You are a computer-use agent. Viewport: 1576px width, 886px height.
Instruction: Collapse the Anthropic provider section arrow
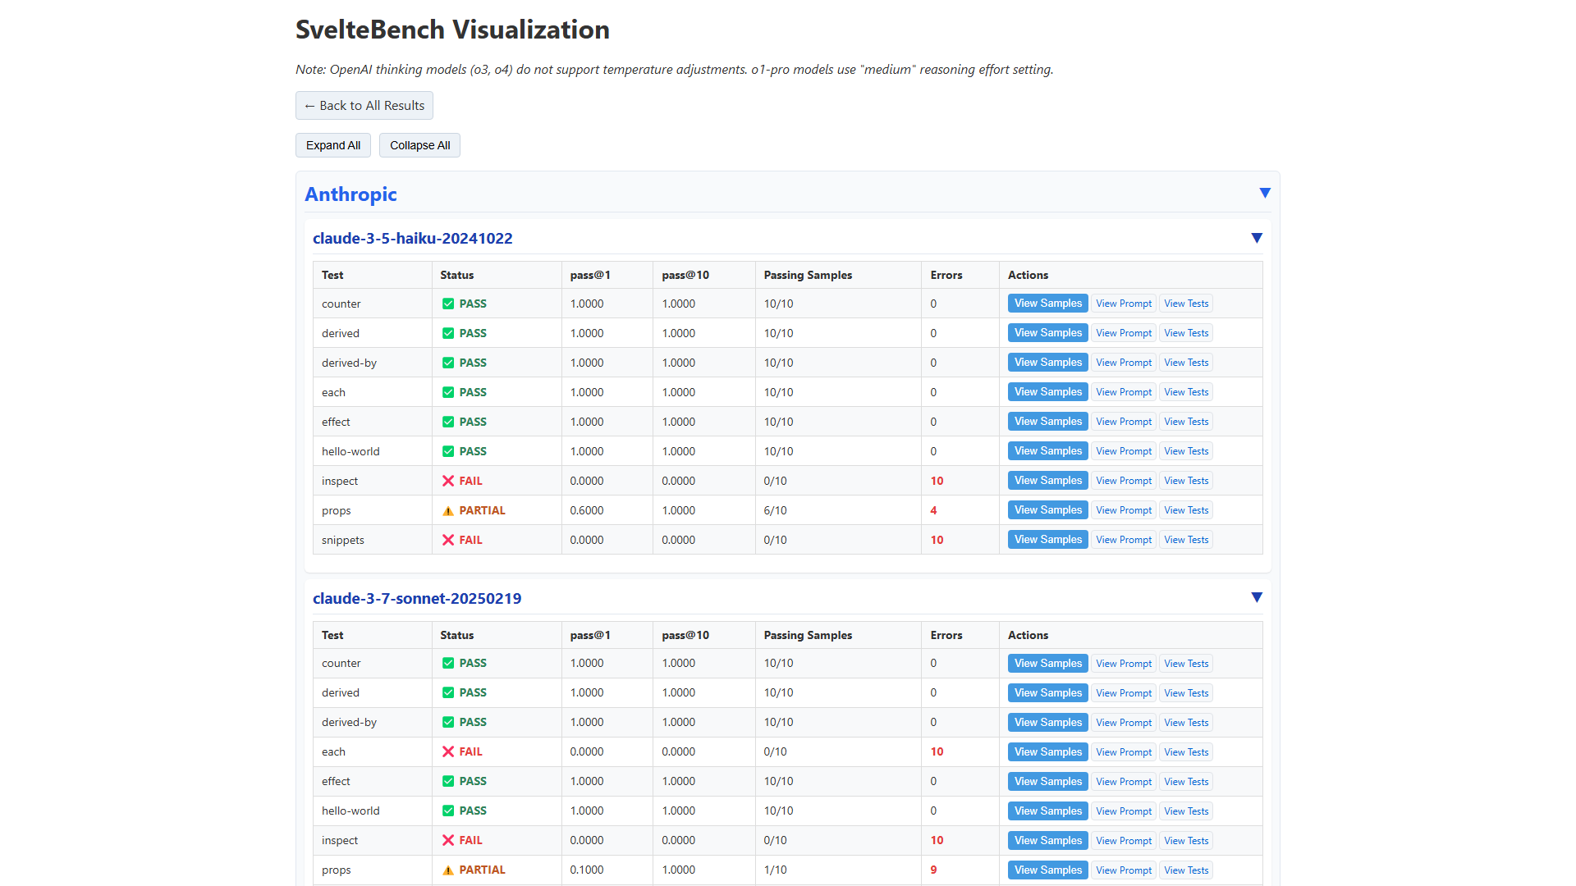tap(1264, 193)
